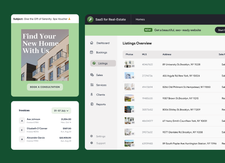Image resolution: width=225 pixels, height=163 pixels.
Task: Click the Listings green compass icon
Action: (x=94, y=63)
